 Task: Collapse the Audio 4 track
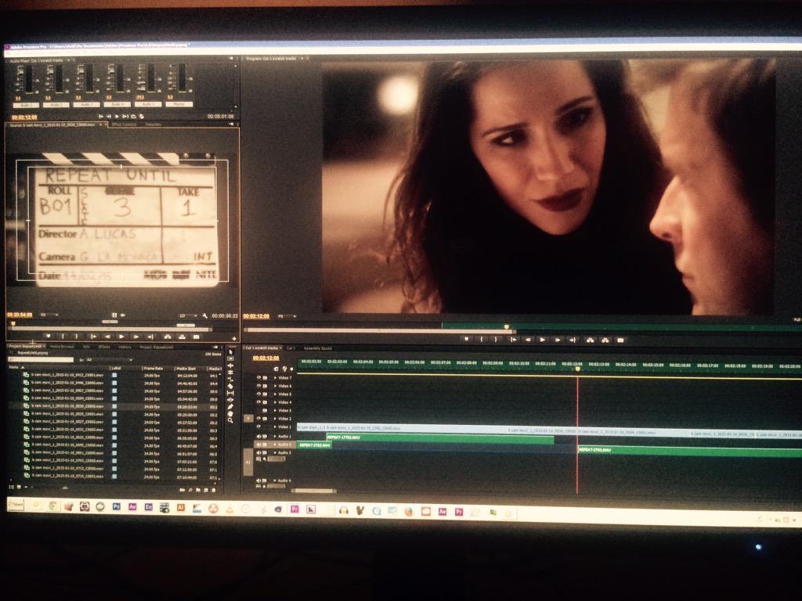coord(275,481)
